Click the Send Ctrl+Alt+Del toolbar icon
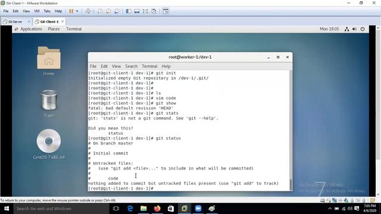This screenshot has width=381, height=214. (88, 11)
